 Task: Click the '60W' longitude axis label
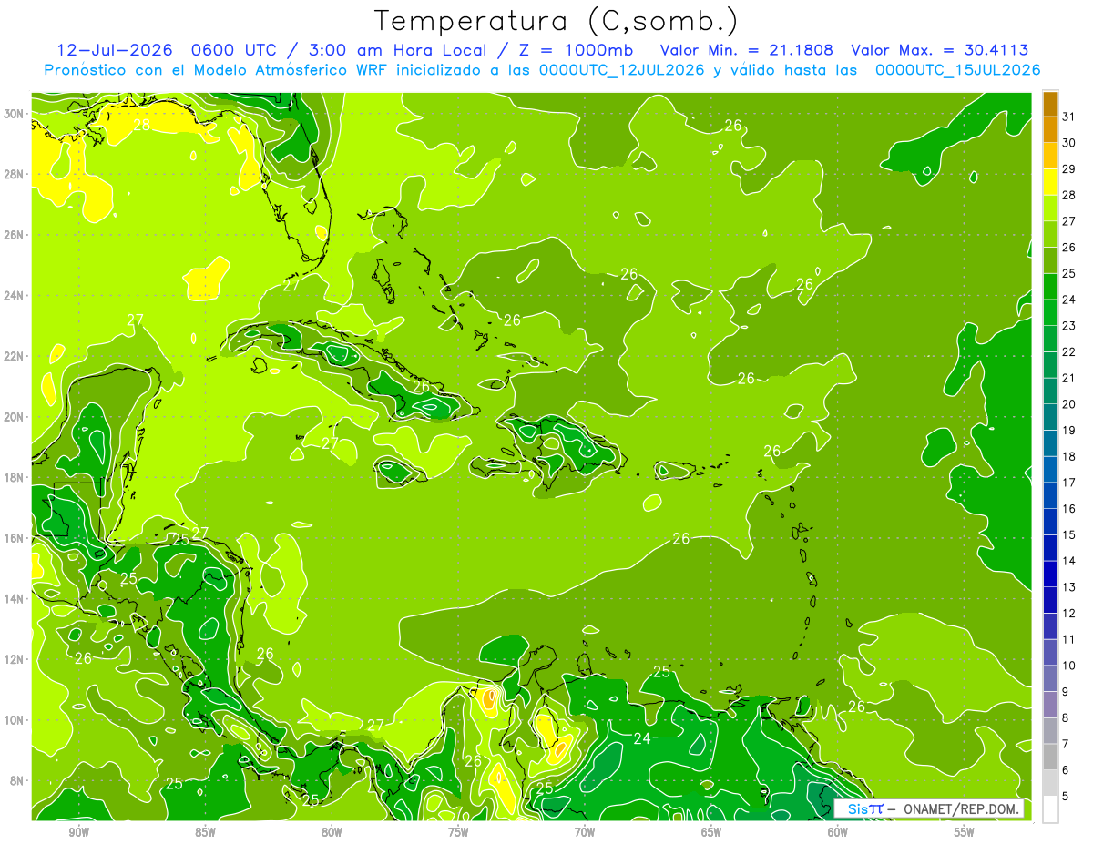[x=838, y=833]
